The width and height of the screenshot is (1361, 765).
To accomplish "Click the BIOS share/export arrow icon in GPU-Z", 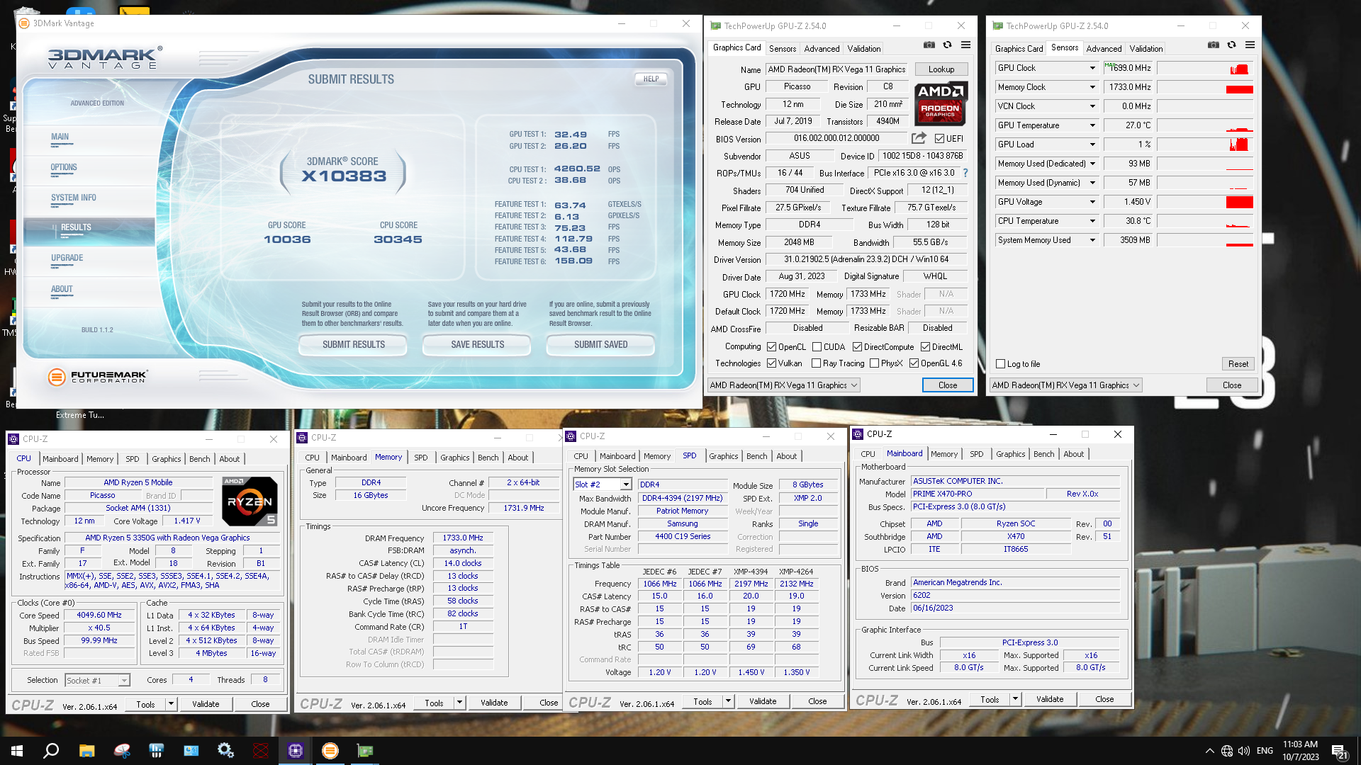I will [x=919, y=138].
